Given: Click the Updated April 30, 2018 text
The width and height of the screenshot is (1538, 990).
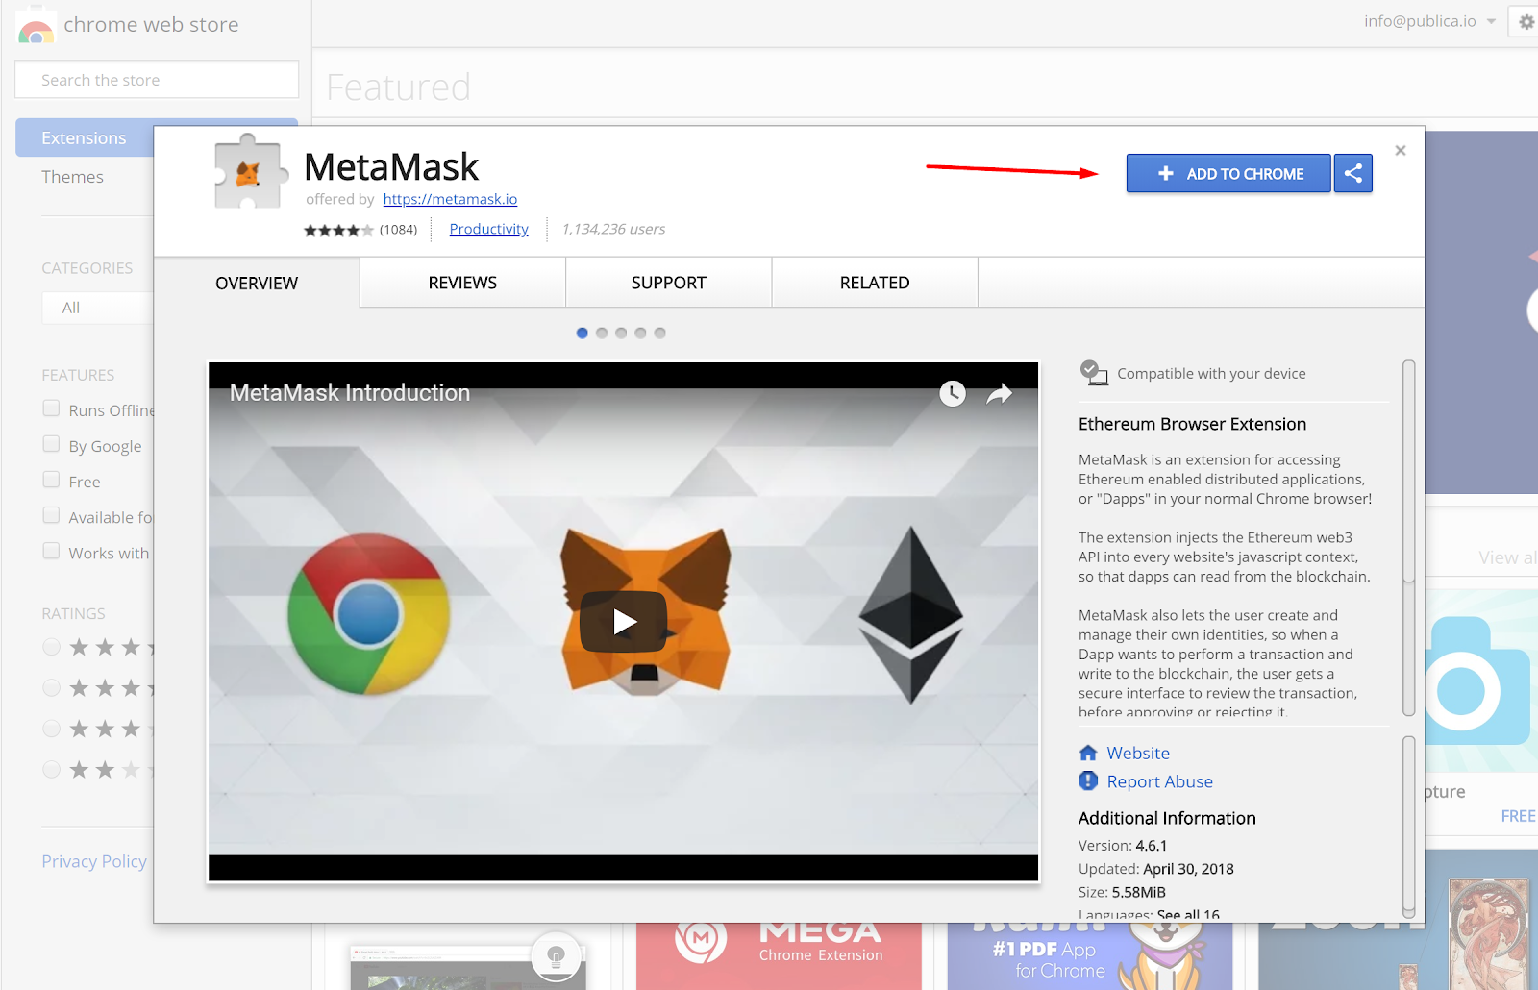Looking at the screenshot, I should [x=1156, y=869].
